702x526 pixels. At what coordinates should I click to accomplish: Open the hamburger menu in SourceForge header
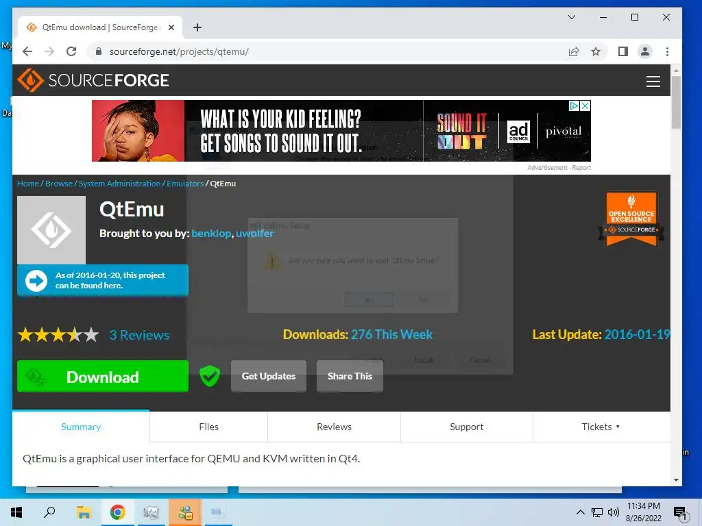653,81
